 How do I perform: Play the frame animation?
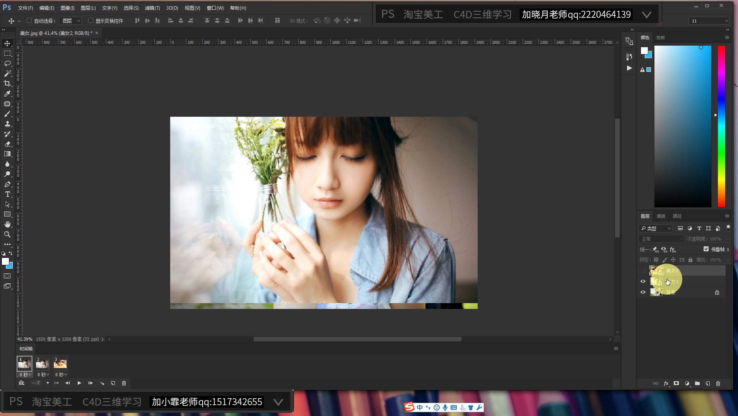79,383
